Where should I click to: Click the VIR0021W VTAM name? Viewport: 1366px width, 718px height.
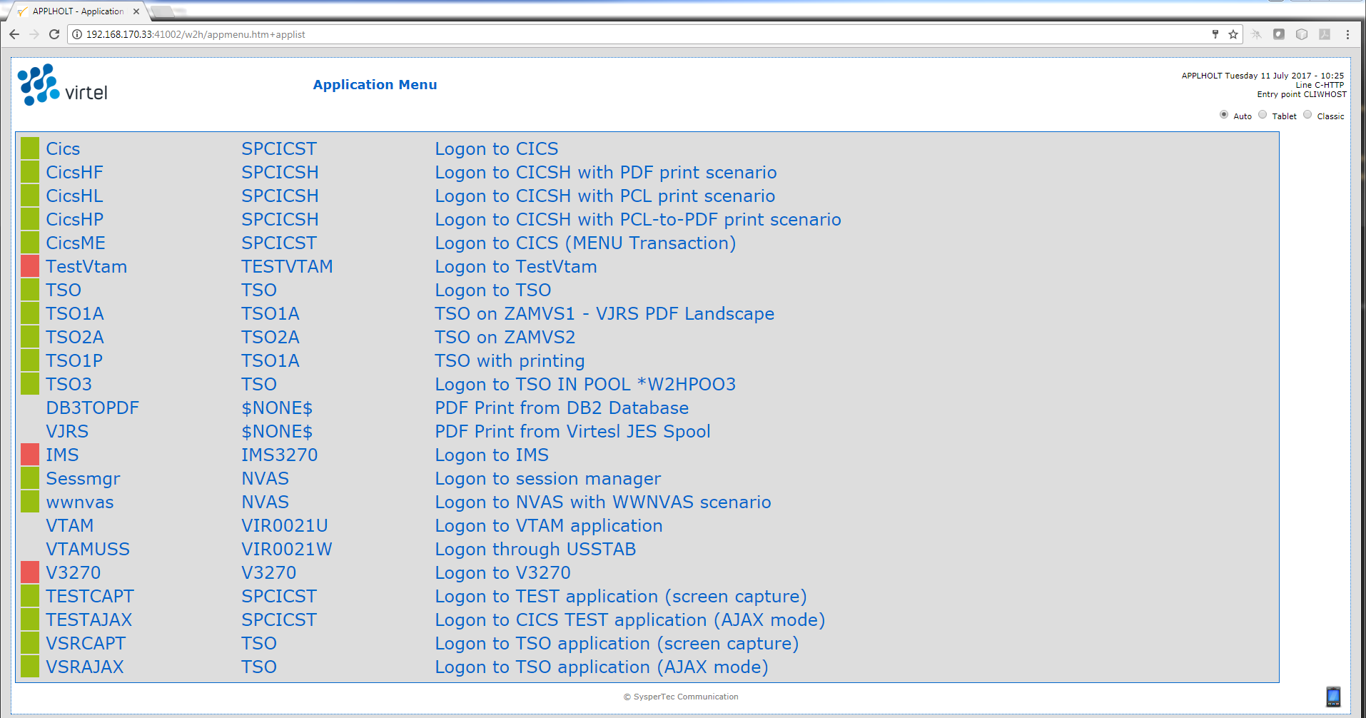coord(287,549)
